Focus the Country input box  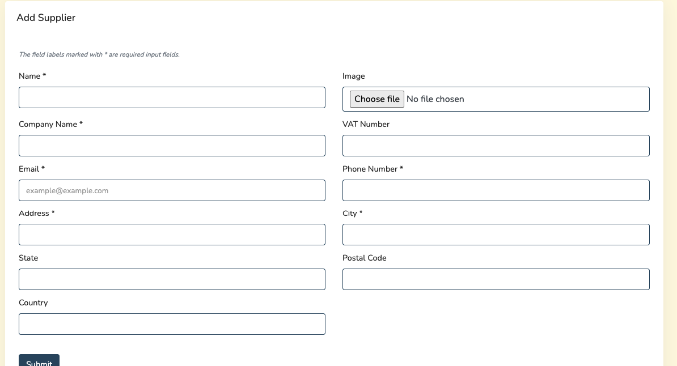pyautogui.click(x=172, y=324)
